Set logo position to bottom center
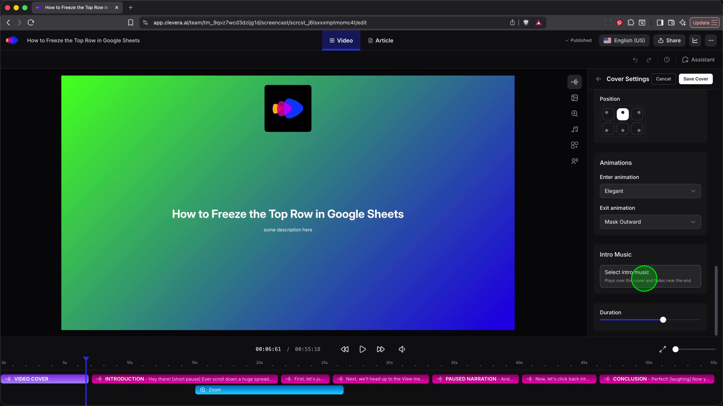This screenshot has height=406, width=723. [622, 129]
